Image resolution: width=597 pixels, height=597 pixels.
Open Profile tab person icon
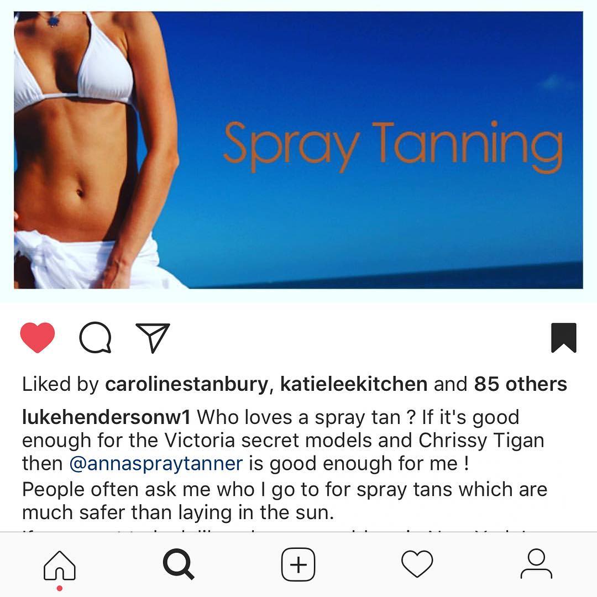click(x=536, y=564)
